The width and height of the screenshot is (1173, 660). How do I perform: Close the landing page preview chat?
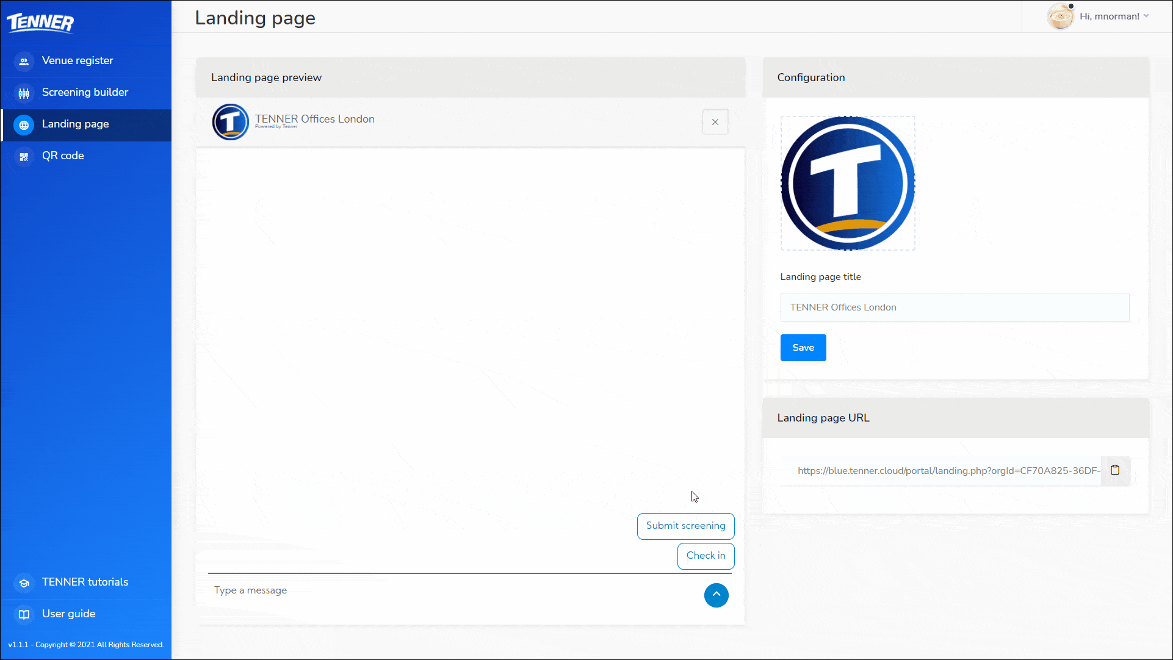click(715, 122)
